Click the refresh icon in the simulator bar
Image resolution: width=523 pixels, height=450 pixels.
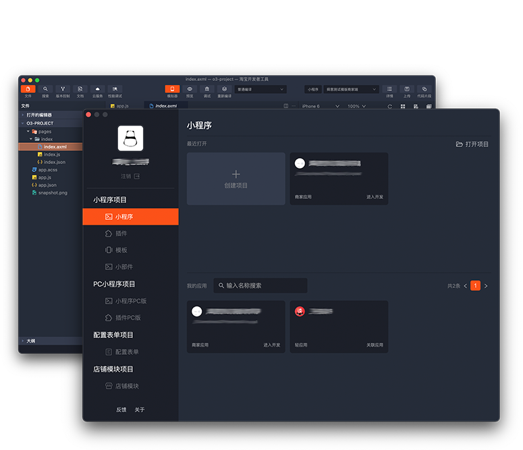click(x=389, y=107)
